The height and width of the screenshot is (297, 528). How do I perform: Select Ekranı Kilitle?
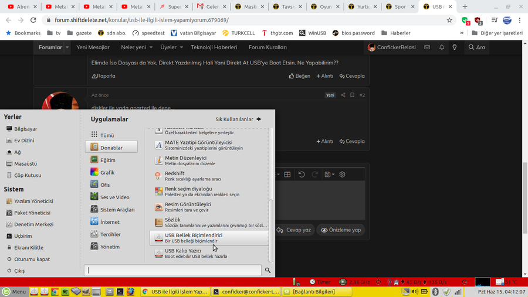[x=25, y=248]
